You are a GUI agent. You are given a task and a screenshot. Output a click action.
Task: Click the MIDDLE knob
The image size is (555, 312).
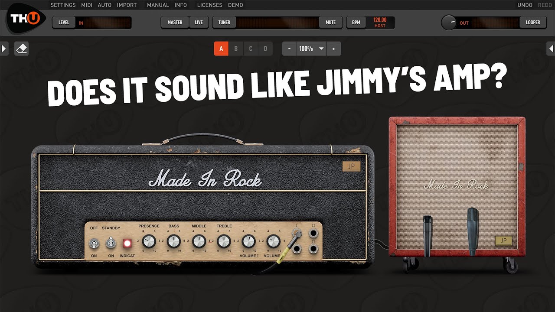click(199, 241)
